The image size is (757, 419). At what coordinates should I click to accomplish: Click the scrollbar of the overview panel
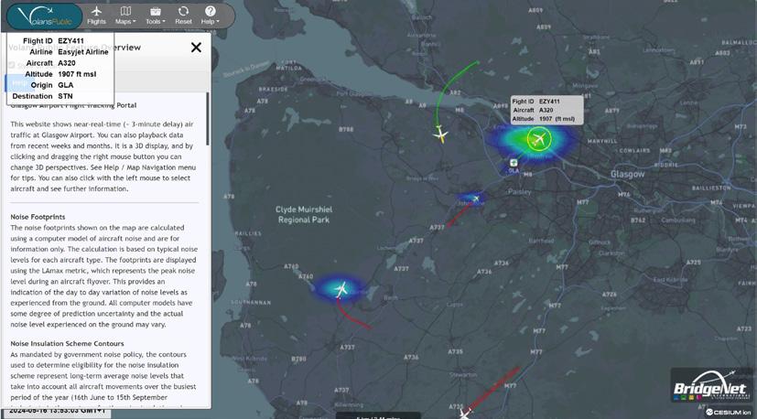click(208, 119)
